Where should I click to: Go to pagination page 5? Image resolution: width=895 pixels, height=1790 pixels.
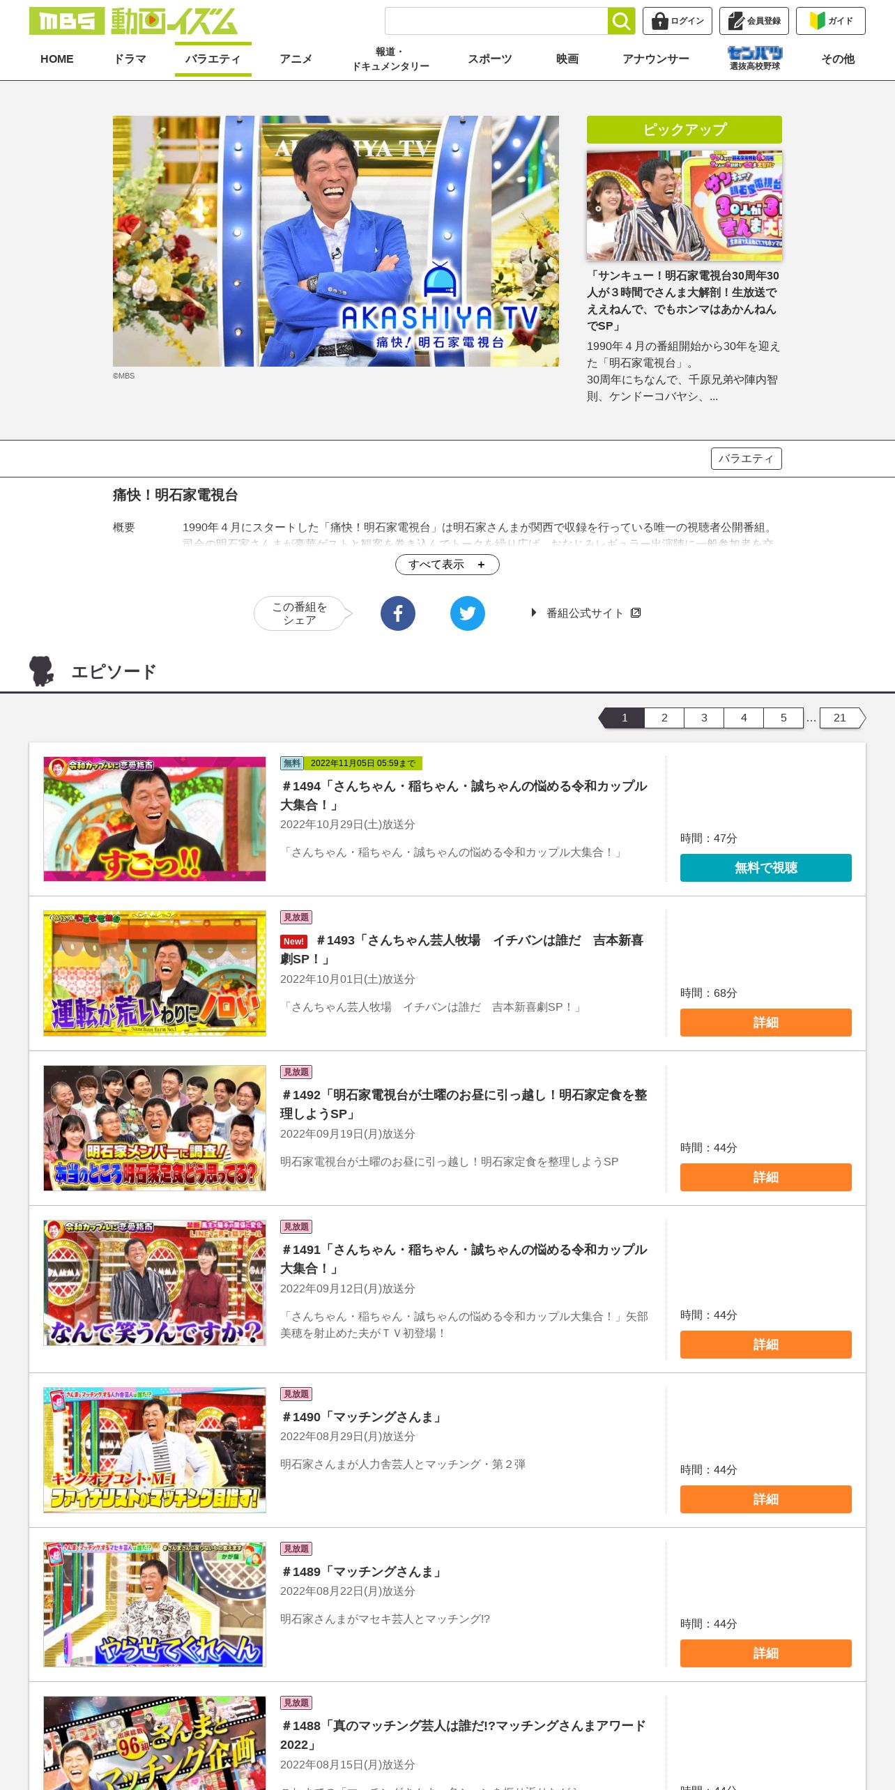(783, 718)
